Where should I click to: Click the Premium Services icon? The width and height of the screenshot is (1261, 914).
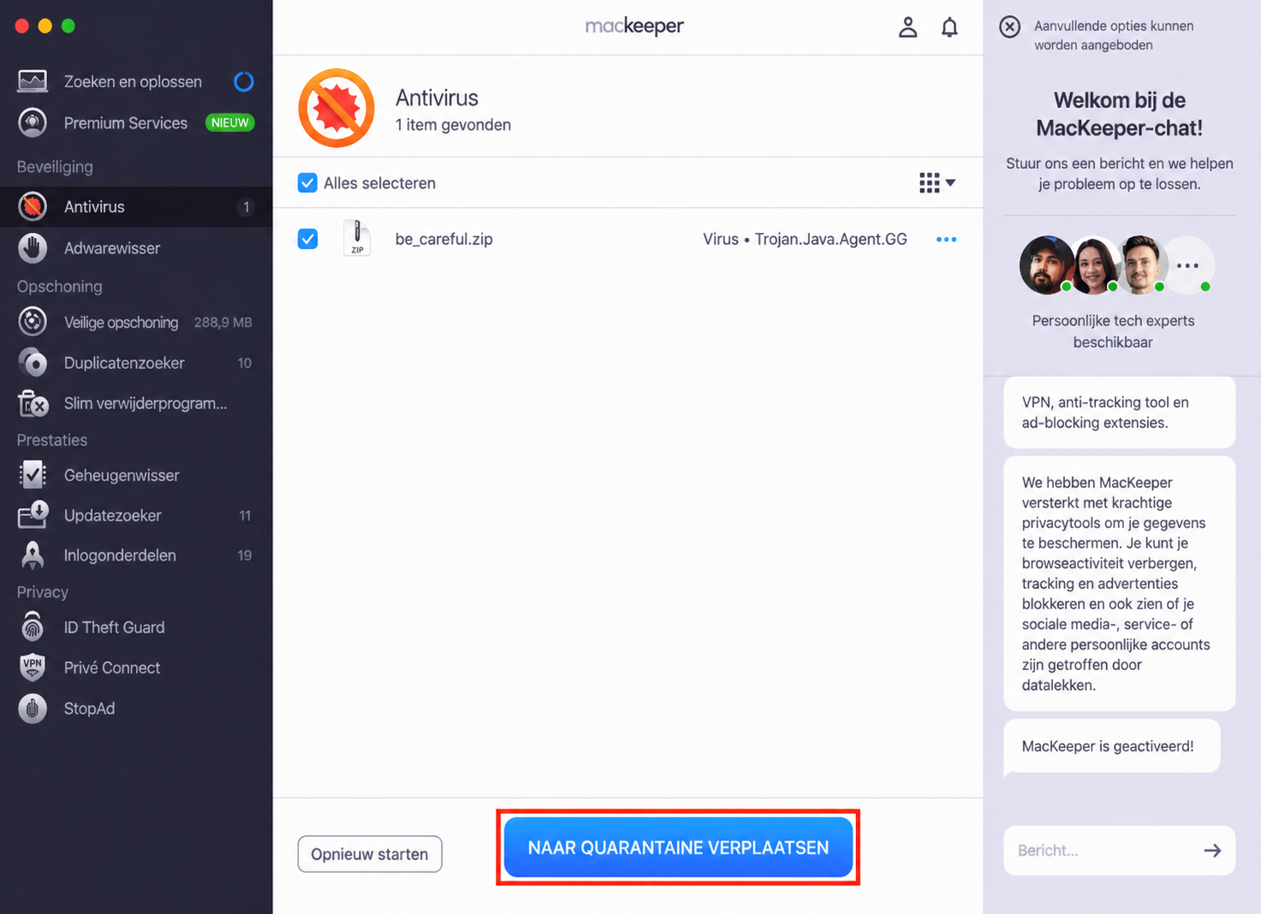33,122
